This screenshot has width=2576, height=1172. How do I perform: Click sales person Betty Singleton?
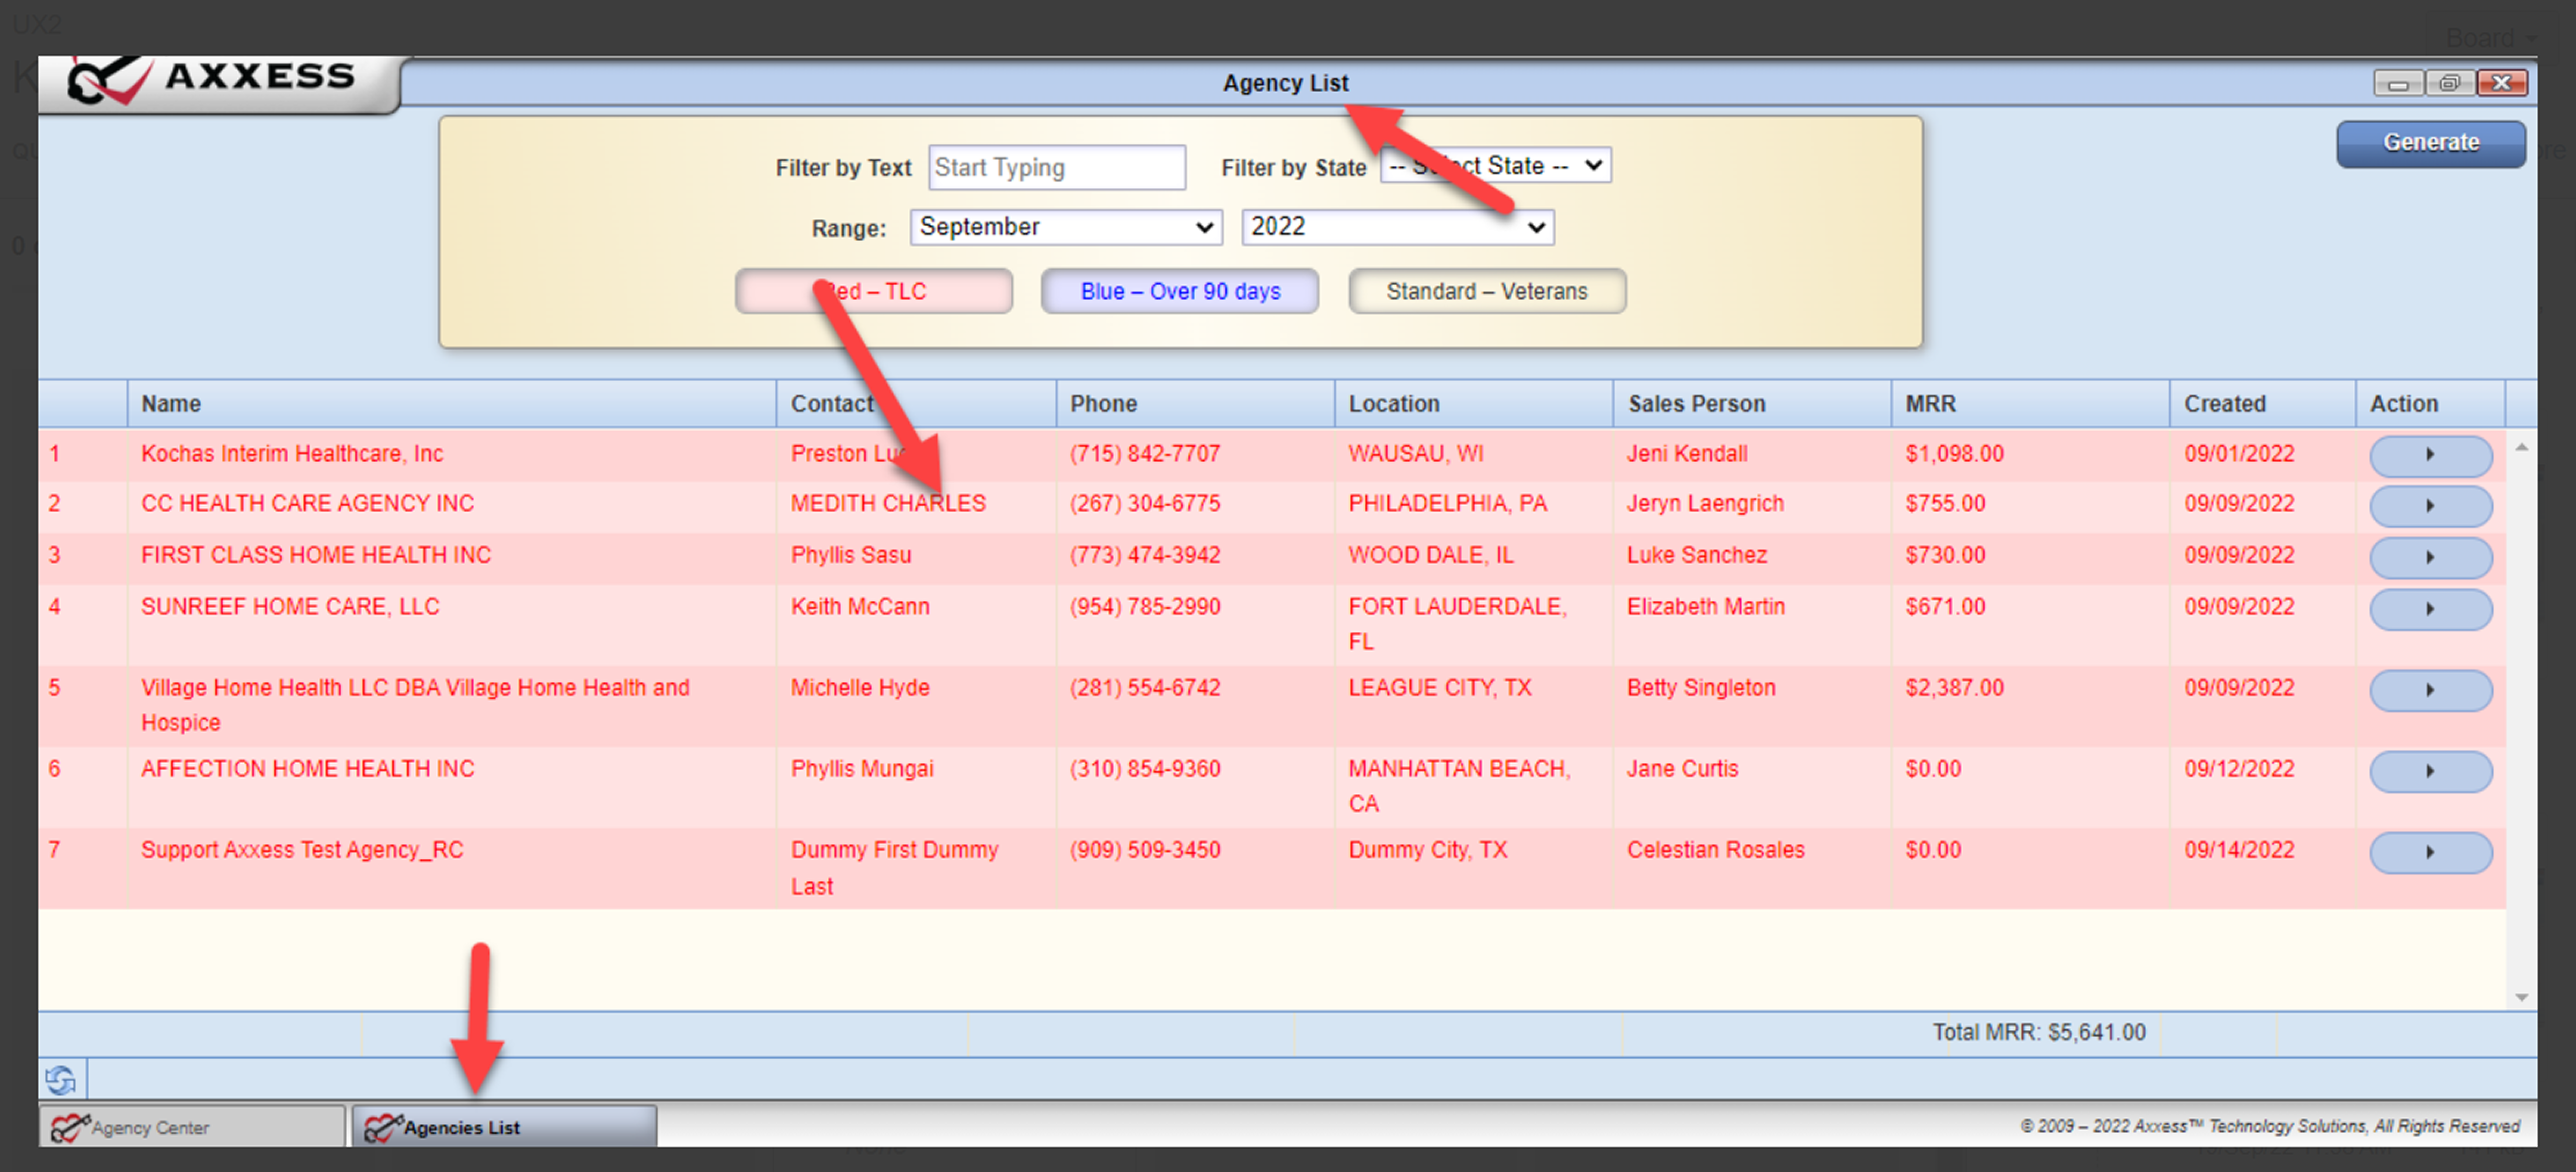click(x=1701, y=688)
